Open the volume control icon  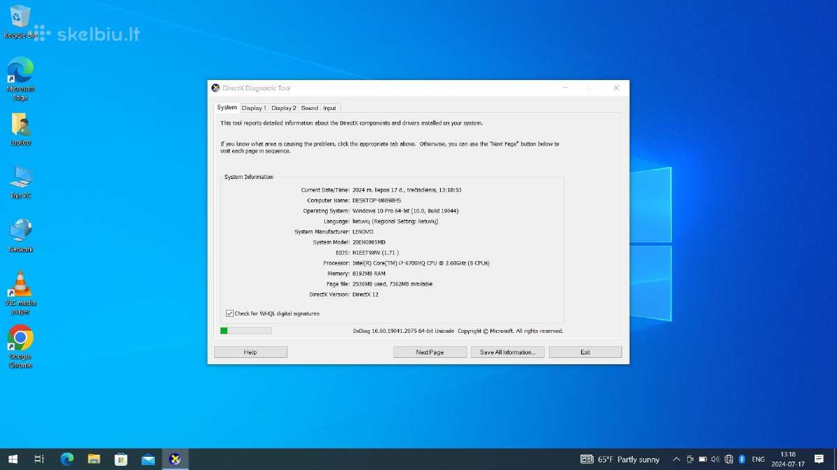[715, 460]
